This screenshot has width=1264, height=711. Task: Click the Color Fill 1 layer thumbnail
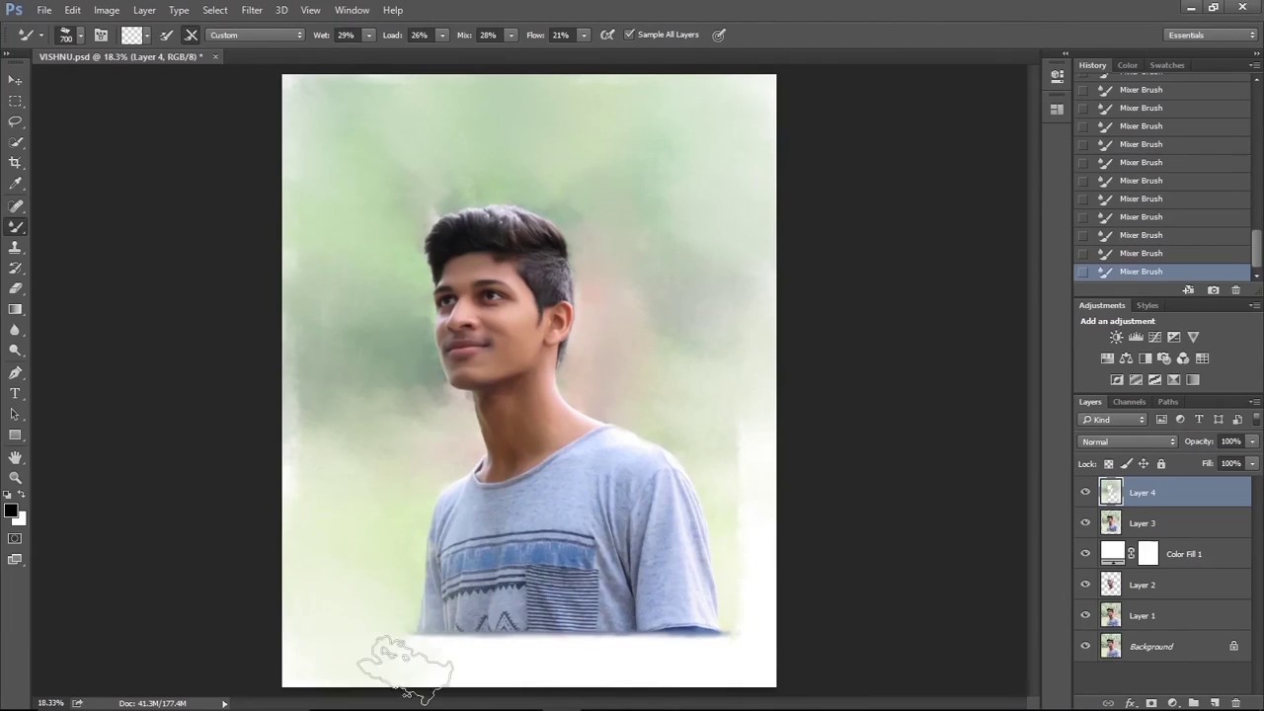pyautogui.click(x=1112, y=554)
